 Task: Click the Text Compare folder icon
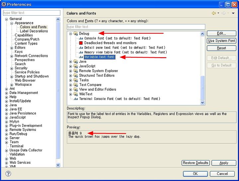click(x=76, y=85)
